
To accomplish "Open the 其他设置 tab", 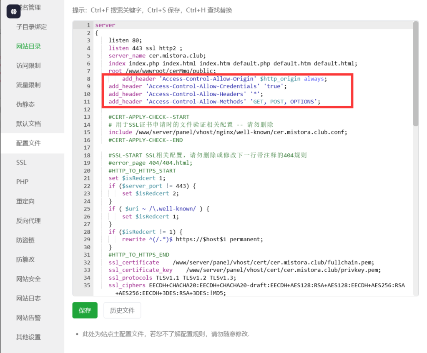I will [28, 337].
